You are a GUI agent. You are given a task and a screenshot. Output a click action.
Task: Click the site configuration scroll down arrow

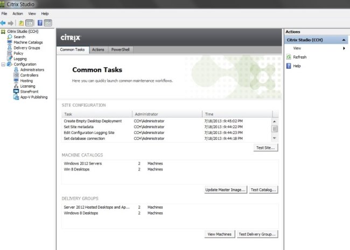pos(274,138)
